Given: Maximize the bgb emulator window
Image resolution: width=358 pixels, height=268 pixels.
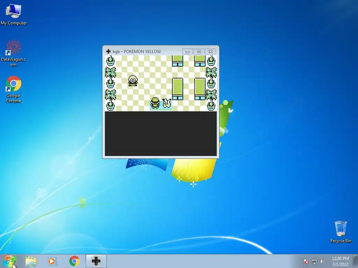Looking at the screenshot, I should pos(199,52).
